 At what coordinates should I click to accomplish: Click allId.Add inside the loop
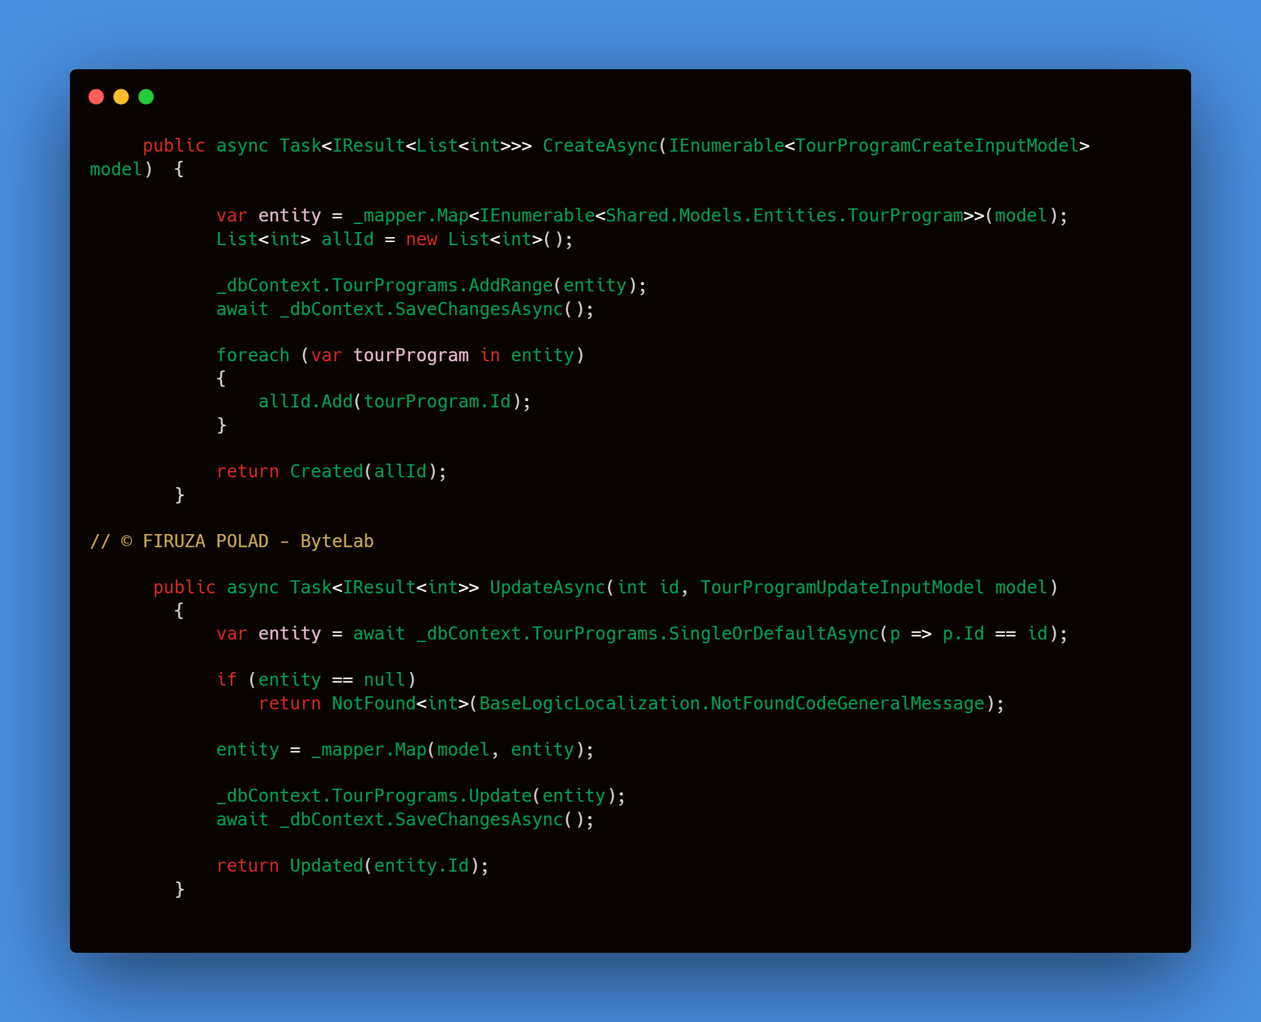[x=305, y=401]
